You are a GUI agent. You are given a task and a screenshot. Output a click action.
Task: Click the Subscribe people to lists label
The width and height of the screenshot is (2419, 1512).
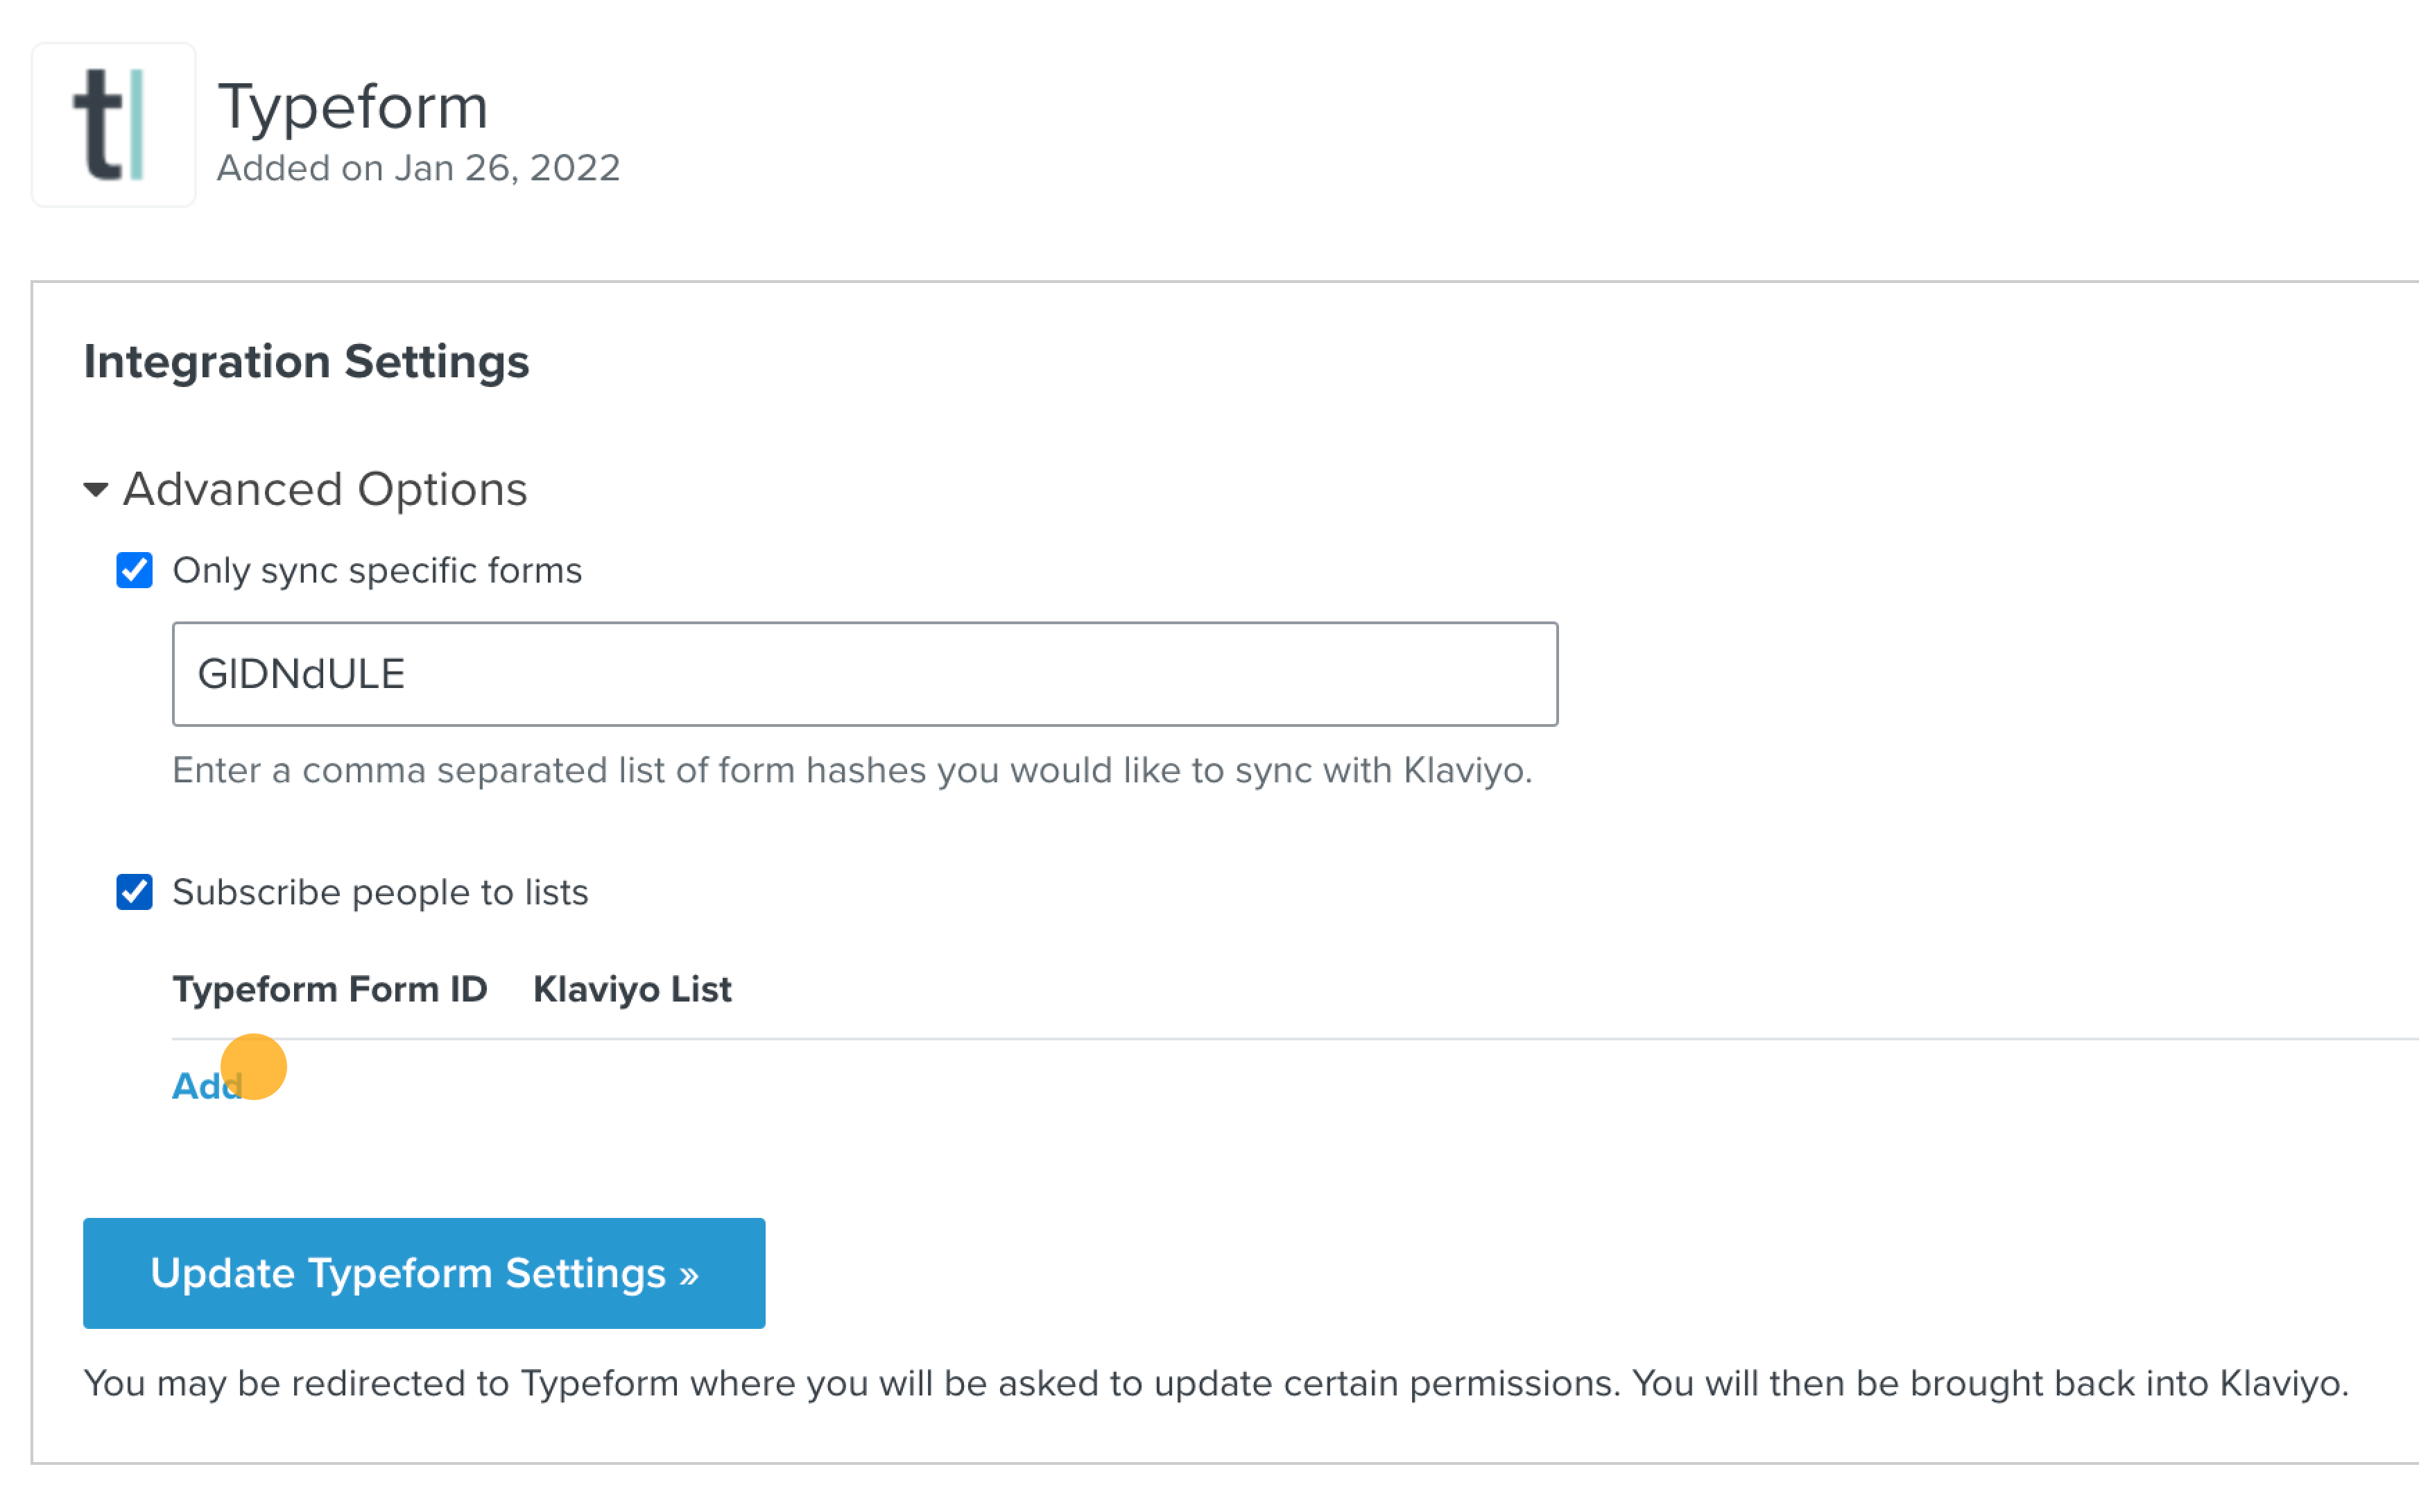click(x=380, y=892)
